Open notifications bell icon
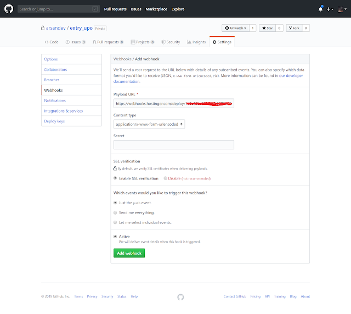 coord(320,9)
